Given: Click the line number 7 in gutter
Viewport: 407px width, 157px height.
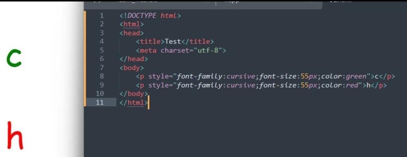Looking at the screenshot, I should 101,68.
